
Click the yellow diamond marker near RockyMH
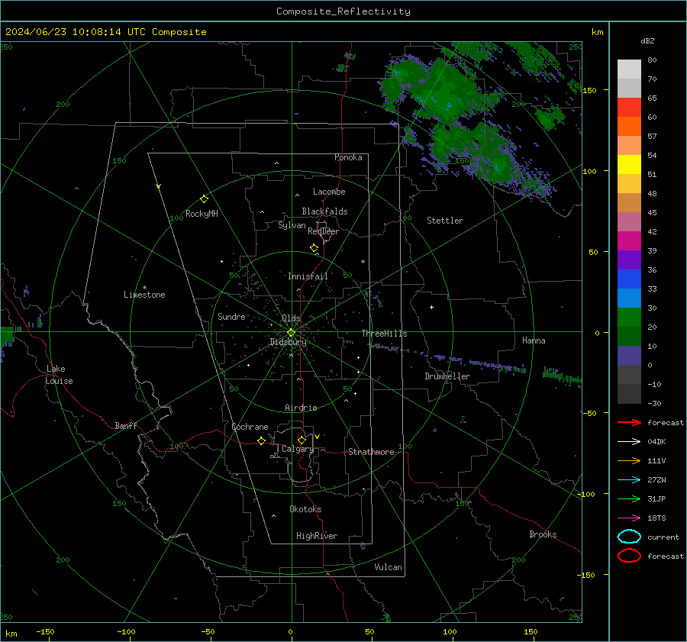(x=204, y=199)
